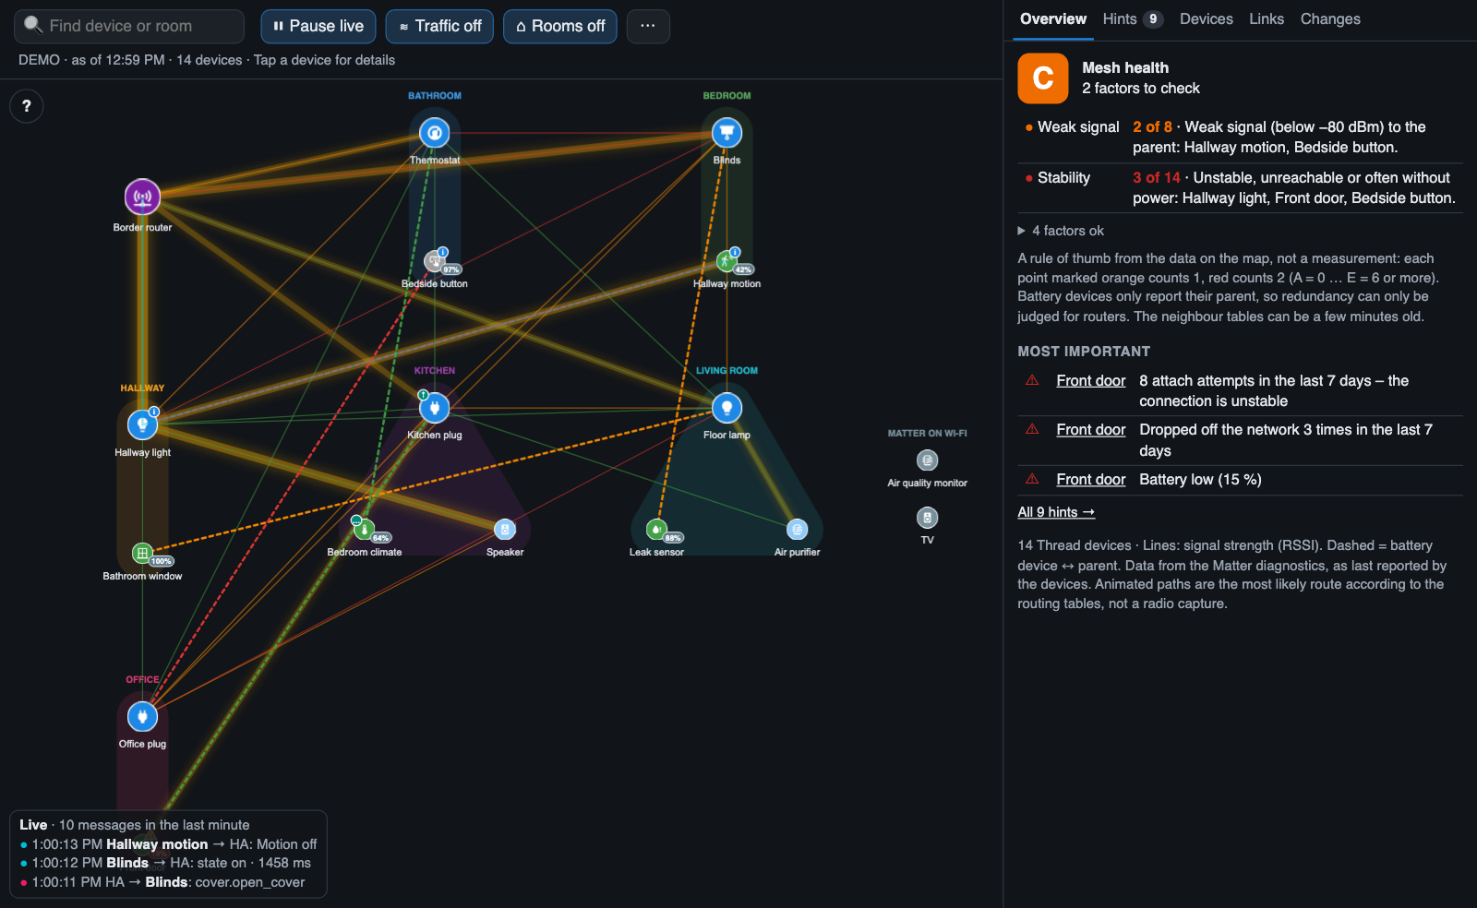Select the Speaker device node
This screenshot has height=908, width=1477.
pyautogui.click(x=504, y=530)
